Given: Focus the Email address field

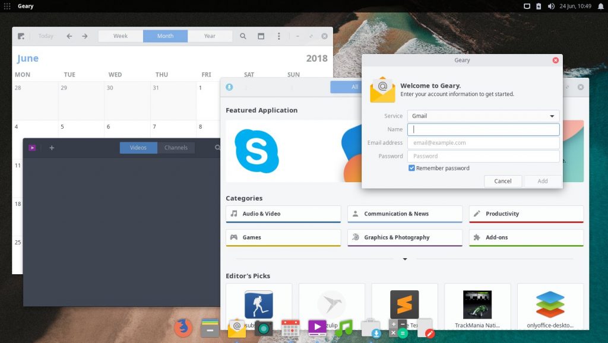Looking at the screenshot, I should tap(483, 142).
